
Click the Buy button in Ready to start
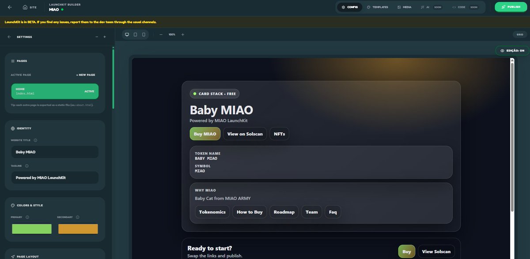coord(407,251)
